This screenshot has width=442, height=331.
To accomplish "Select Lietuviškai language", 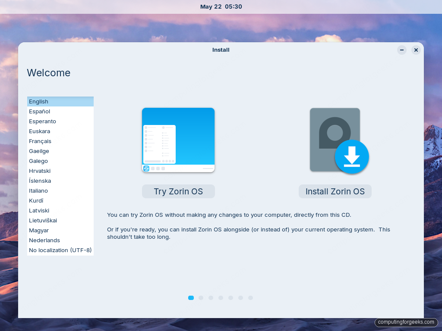I will 60,220.
